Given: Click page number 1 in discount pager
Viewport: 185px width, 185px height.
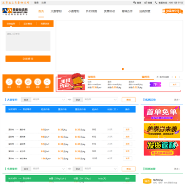Looking at the screenshot, I should [176, 77].
